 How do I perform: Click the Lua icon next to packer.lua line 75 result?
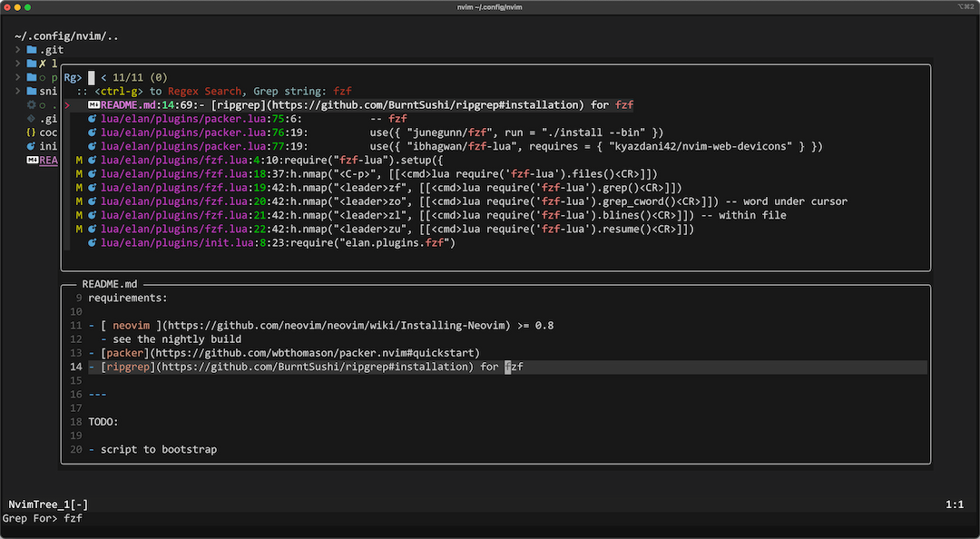click(x=91, y=119)
